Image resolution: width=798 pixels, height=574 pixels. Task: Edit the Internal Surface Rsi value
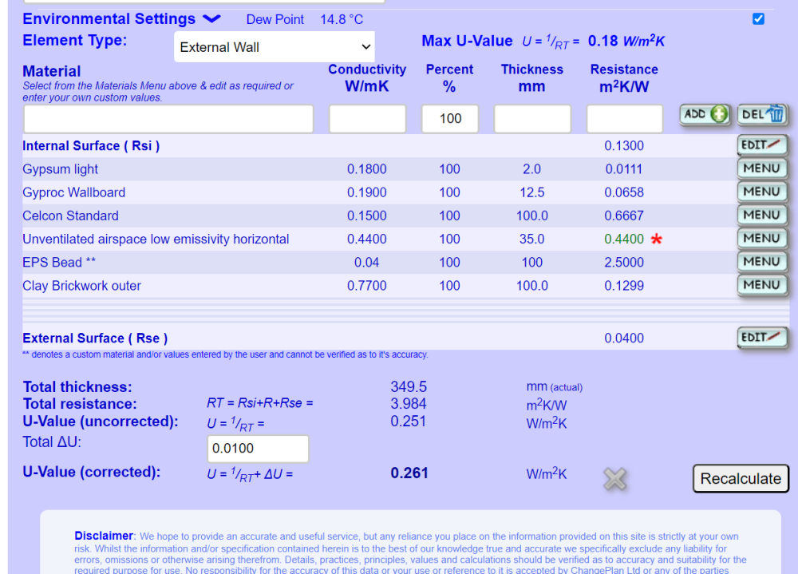[x=762, y=145]
